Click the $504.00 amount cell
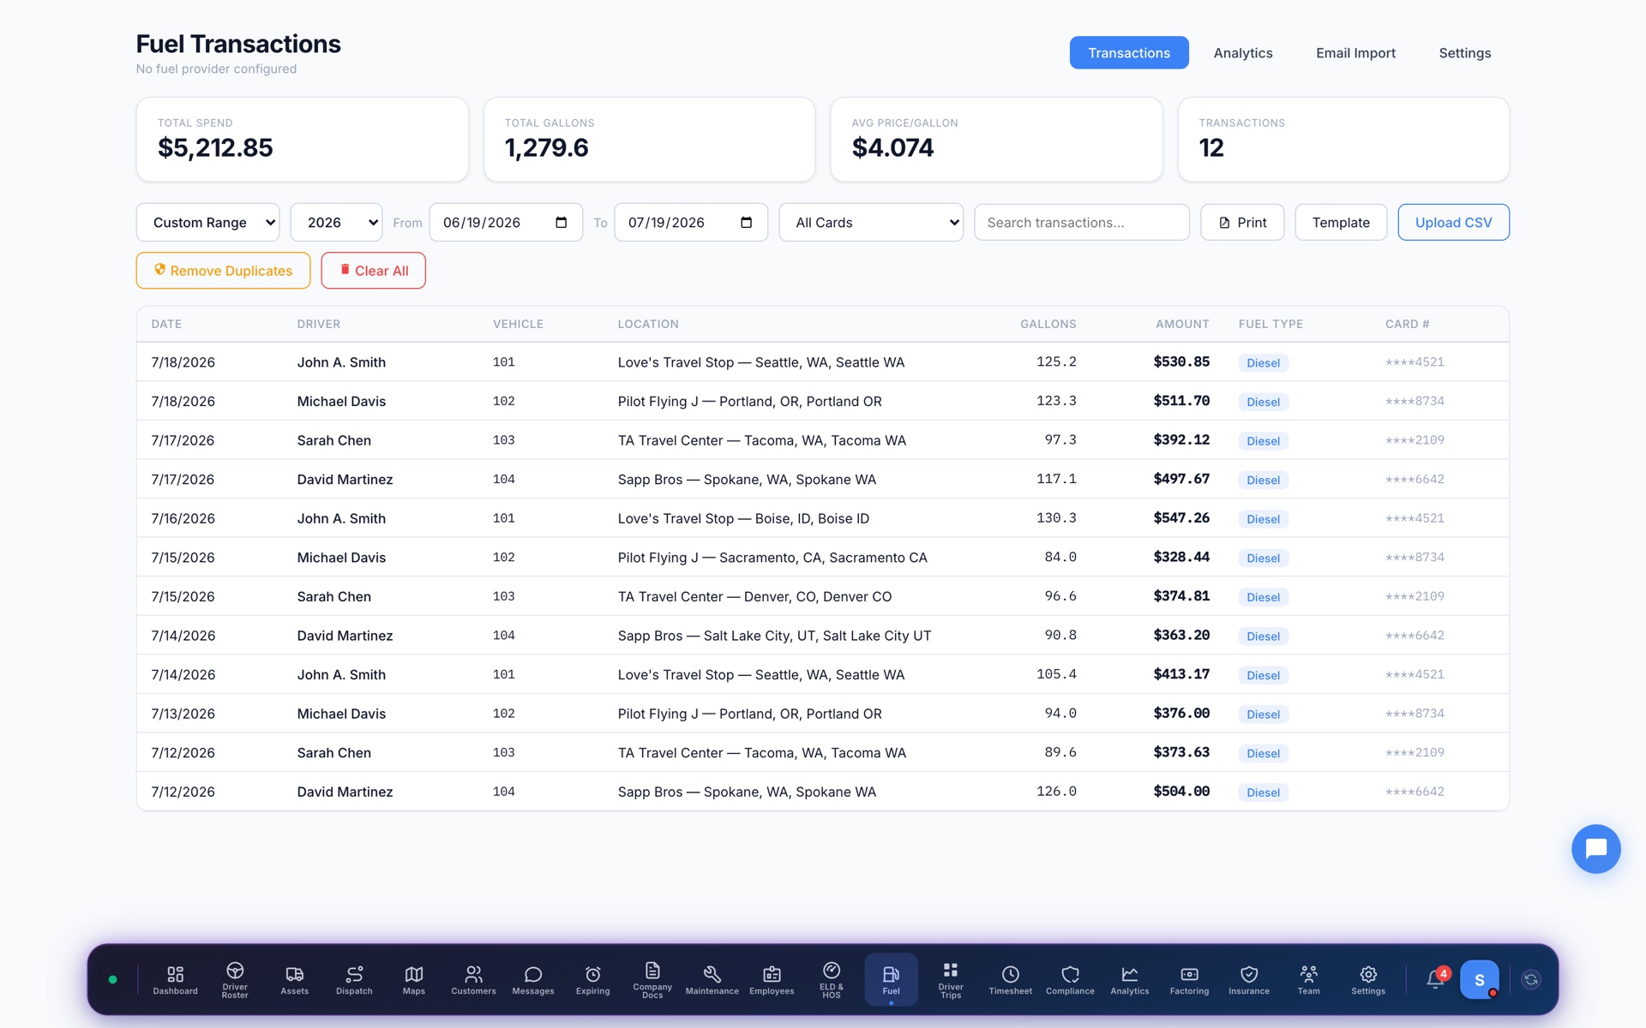This screenshot has height=1028, width=1646. pyautogui.click(x=1181, y=792)
